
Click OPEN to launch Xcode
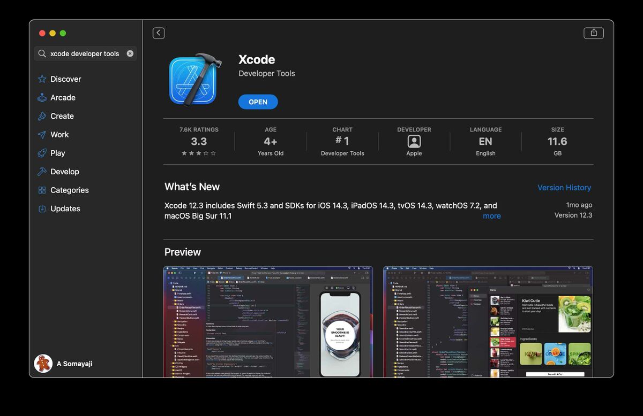[x=258, y=102]
